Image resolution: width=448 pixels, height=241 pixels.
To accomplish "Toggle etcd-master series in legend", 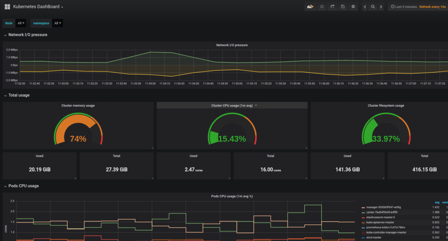I will [374, 238].
